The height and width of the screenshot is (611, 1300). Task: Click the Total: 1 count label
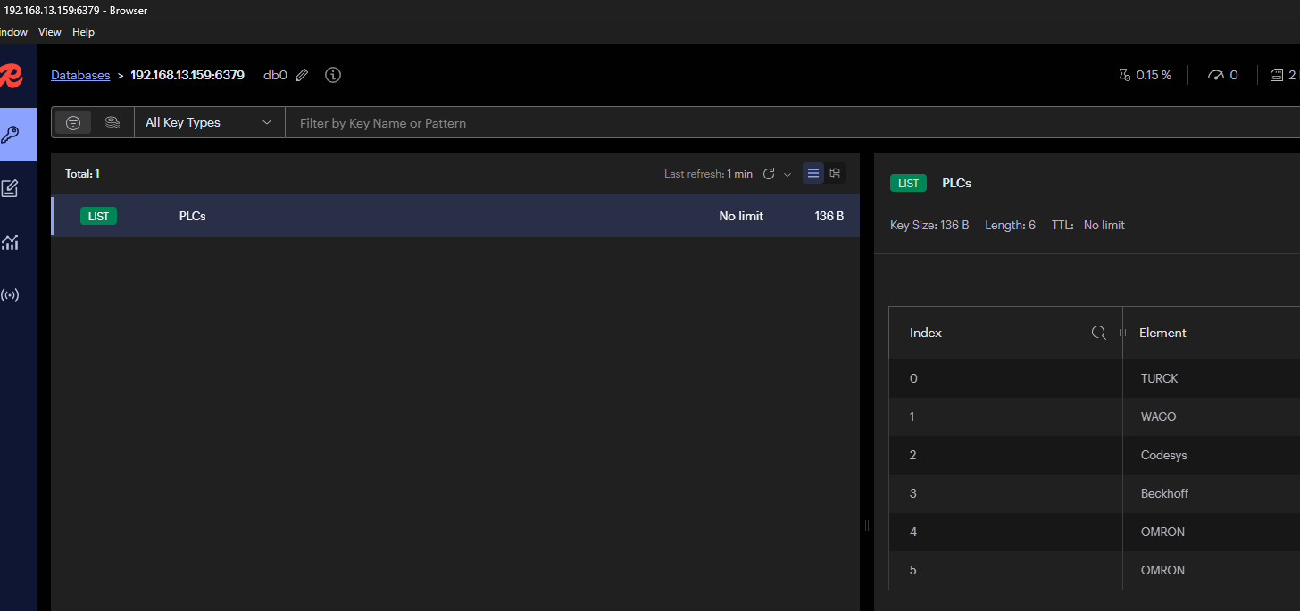[x=82, y=174]
